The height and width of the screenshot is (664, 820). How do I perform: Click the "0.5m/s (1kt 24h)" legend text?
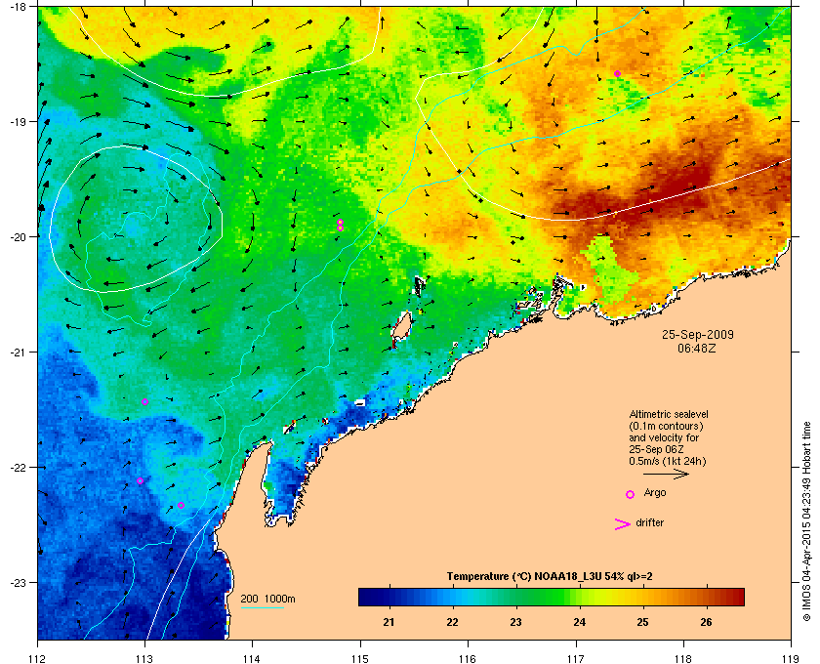pyautogui.click(x=668, y=462)
